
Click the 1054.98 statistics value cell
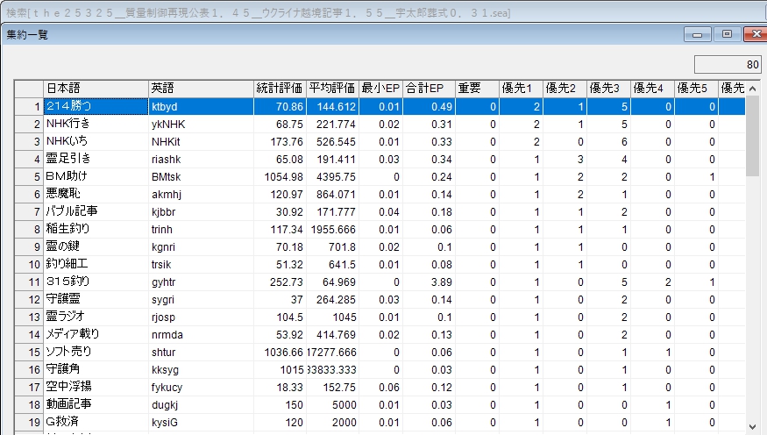(x=280, y=176)
